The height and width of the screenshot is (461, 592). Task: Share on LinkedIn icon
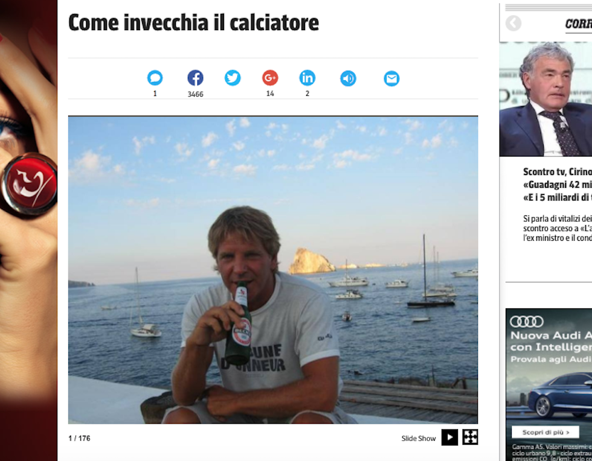click(x=307, y=78)
